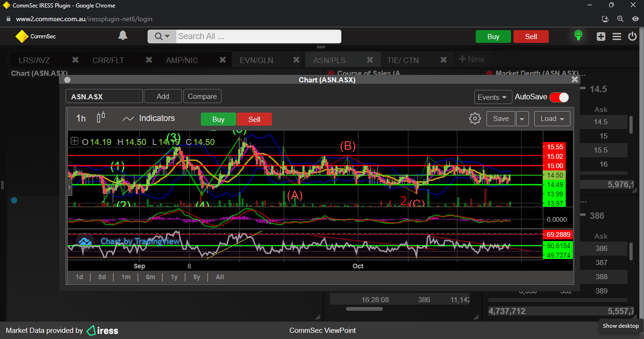
Task: Expand the Save options arrow
Action: 522,119
